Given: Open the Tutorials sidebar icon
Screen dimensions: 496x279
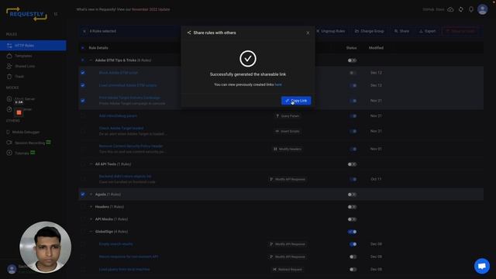Looking at the screenshot, I should point(9,153).
